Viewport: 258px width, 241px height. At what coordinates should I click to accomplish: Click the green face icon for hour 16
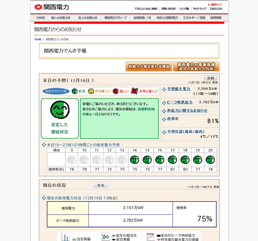(x=160, y=160)
